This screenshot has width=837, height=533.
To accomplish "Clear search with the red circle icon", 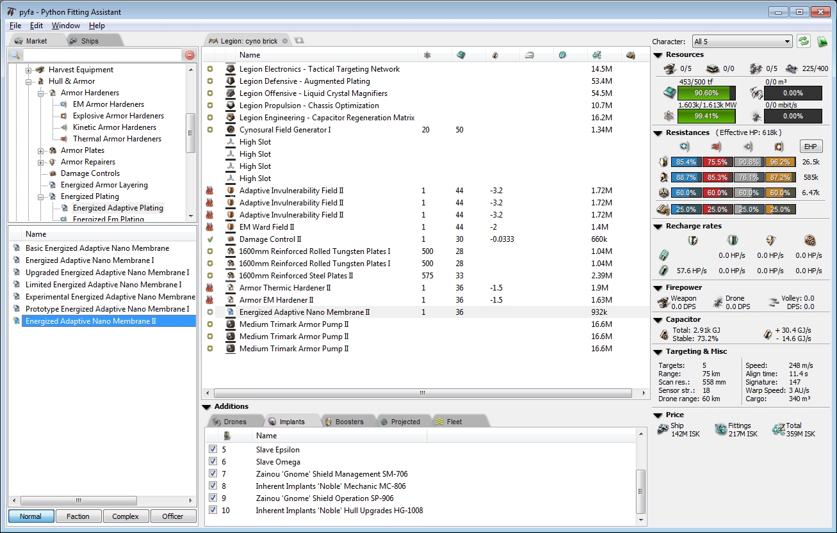I will tap(190, 56).
